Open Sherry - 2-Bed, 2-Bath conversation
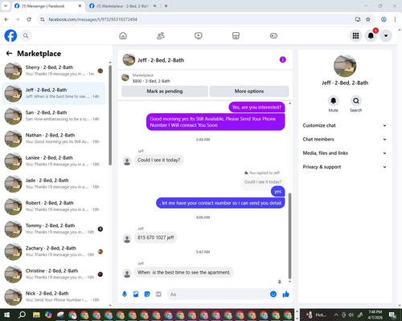 [54, 71]
